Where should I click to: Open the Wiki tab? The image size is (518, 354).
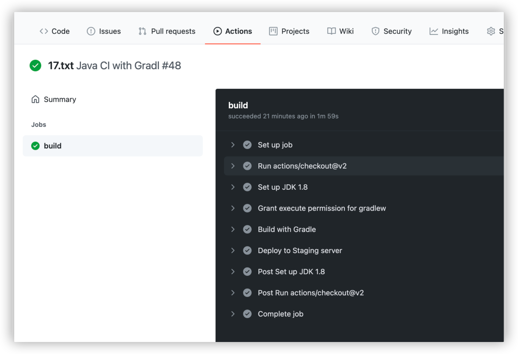(x=340, y=31)
